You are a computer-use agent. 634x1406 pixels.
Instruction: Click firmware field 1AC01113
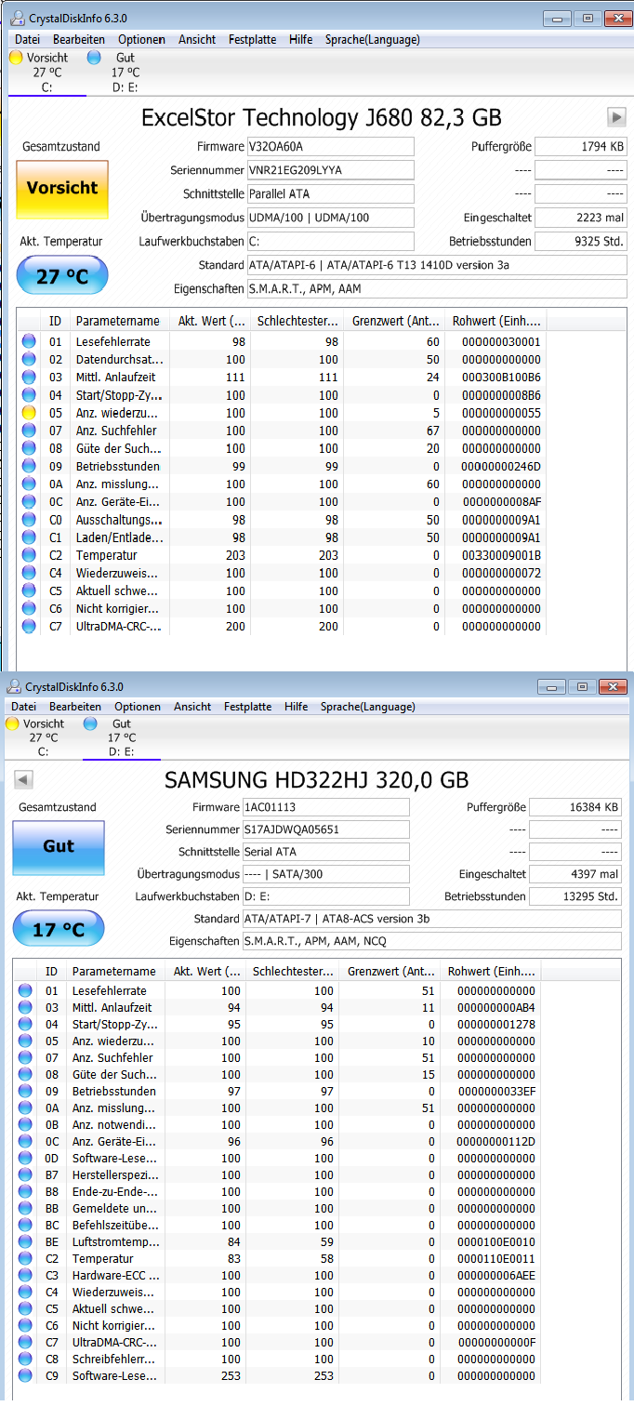click(x=325, y=807)
